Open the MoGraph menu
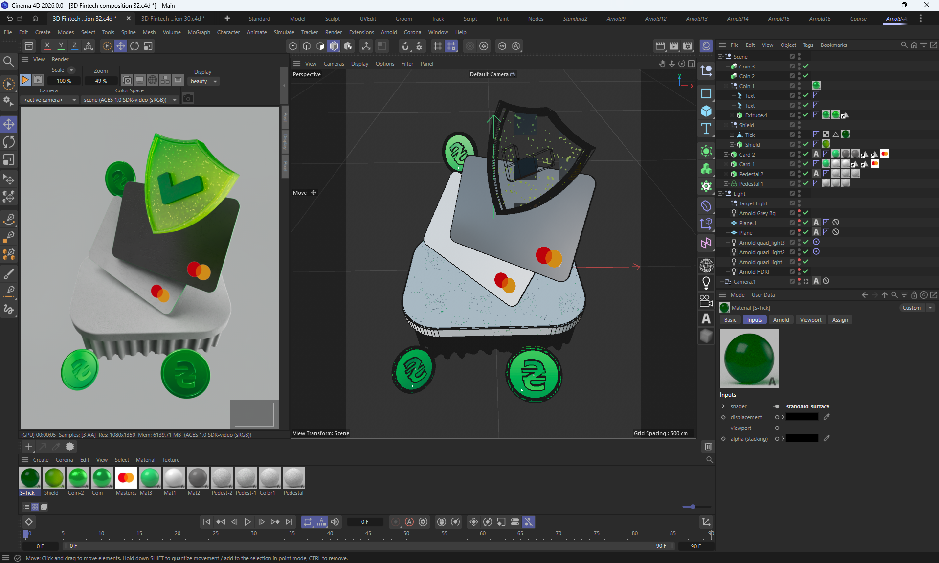Viewport: 939px width, 563px height. (x=199, y=32)
